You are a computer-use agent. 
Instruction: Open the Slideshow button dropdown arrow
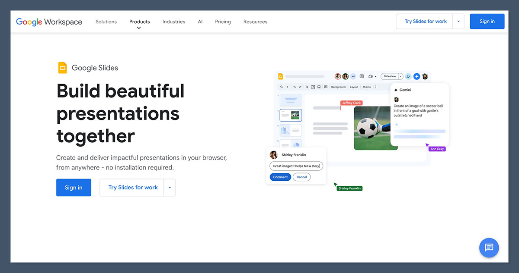400,76
